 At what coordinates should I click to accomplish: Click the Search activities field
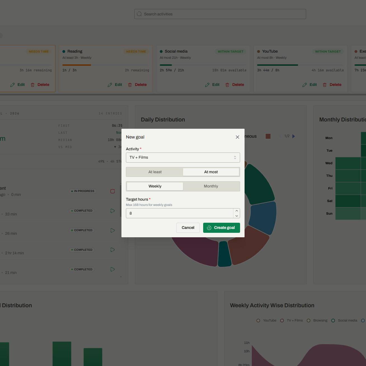(x=220, y=14)
